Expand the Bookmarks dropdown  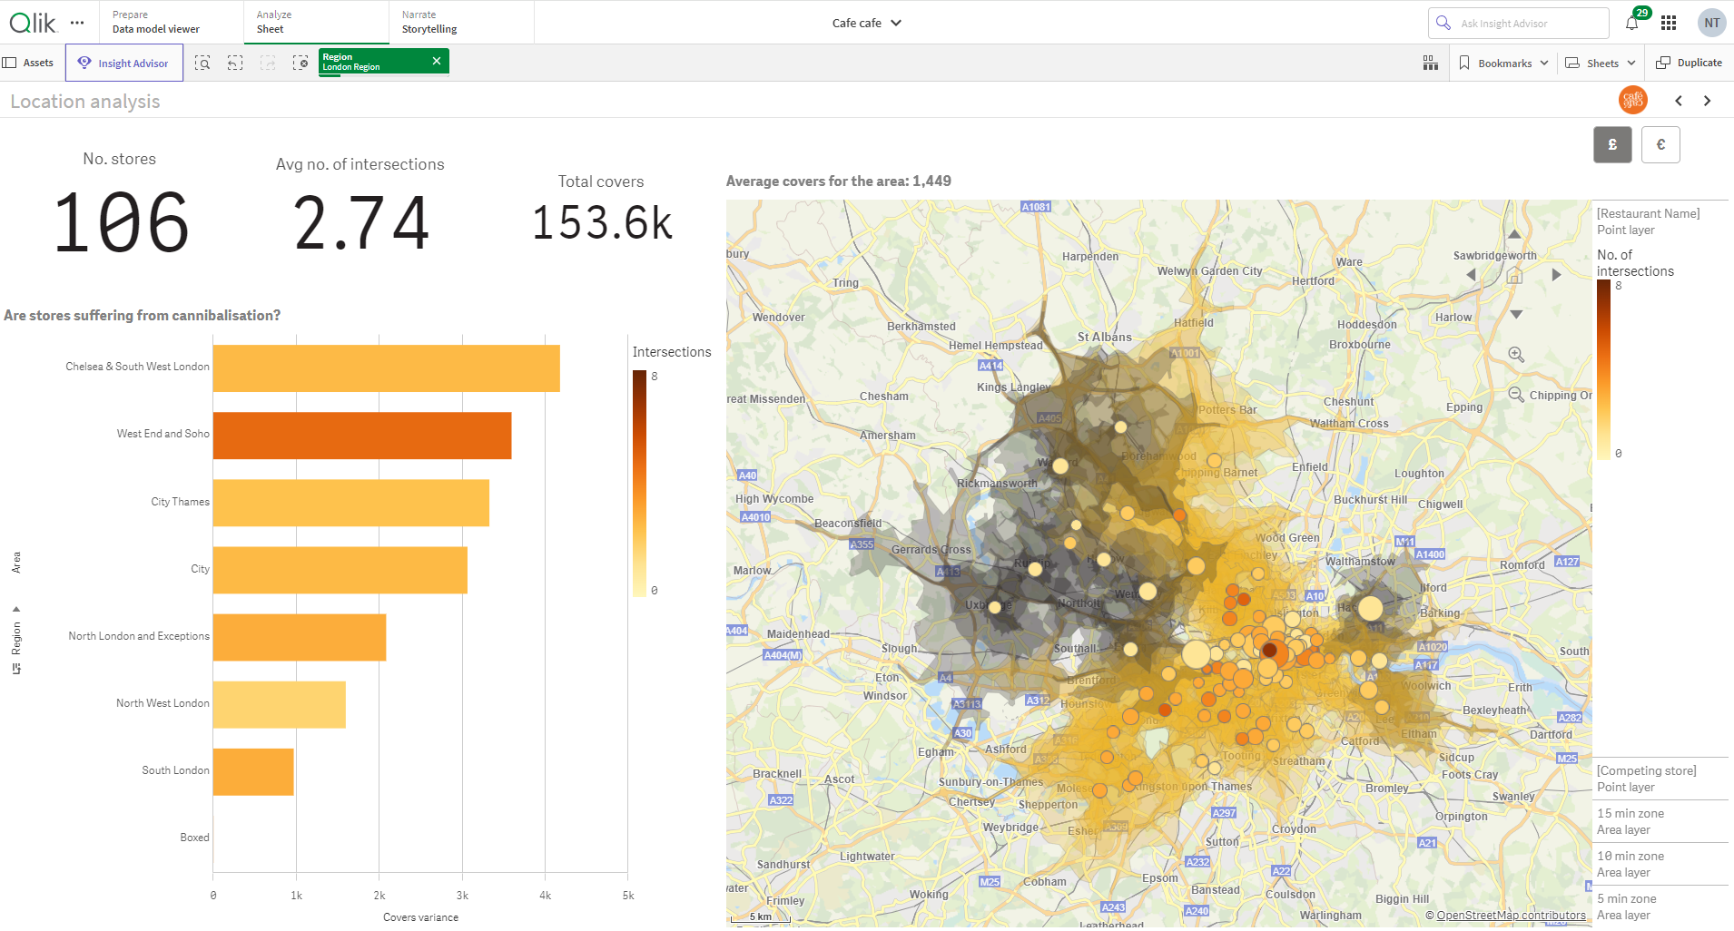point(1503,62)
